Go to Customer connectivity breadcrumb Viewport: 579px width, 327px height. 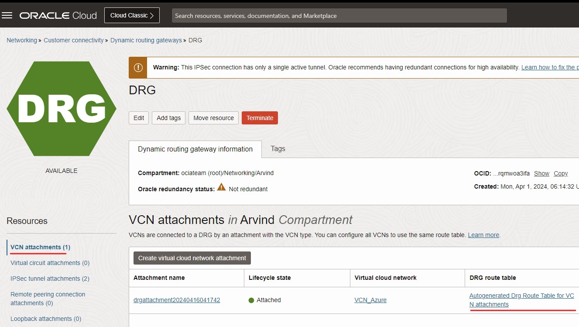click(74, 40)
